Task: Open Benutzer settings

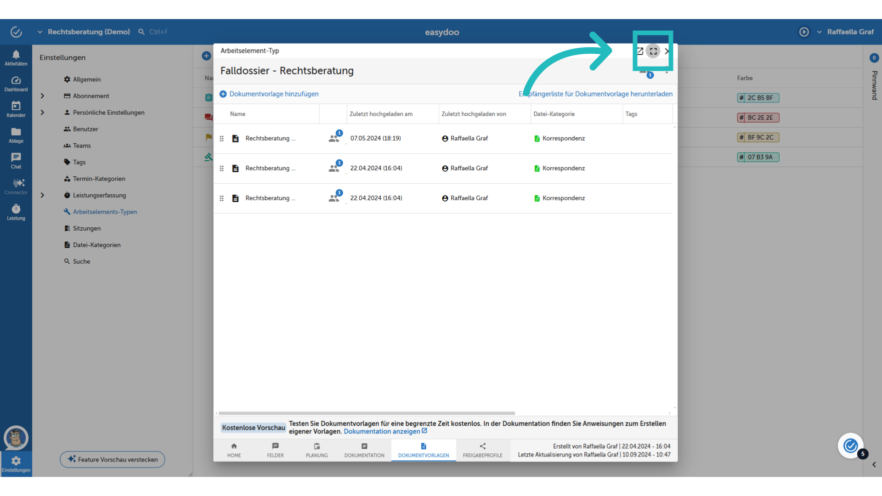Action: point(81,129)
